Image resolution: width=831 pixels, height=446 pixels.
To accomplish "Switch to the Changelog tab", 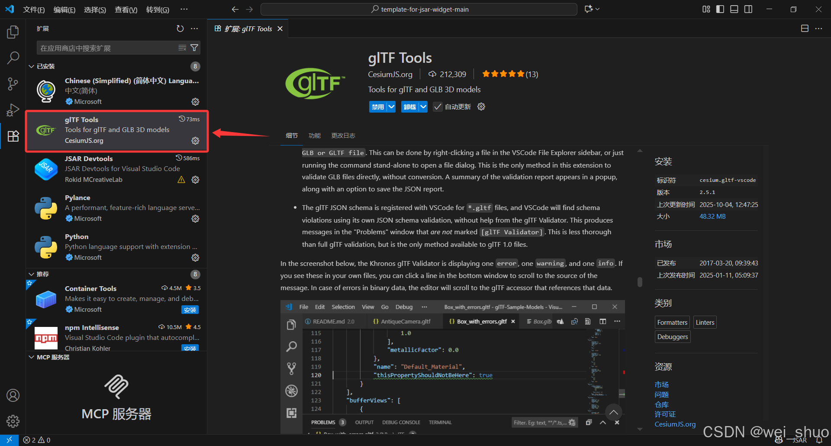I will click(x=343, y=136).
